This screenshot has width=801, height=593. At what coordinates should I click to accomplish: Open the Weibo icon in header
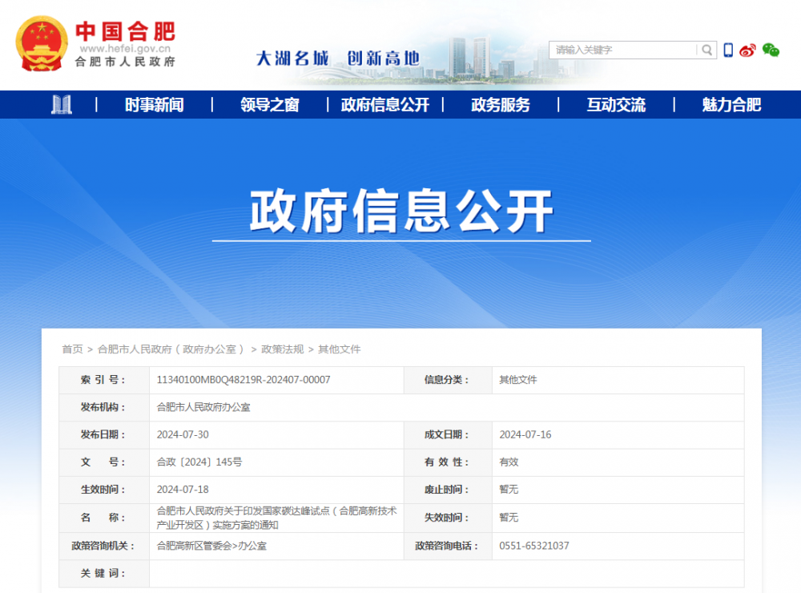[x=747, y=50]
